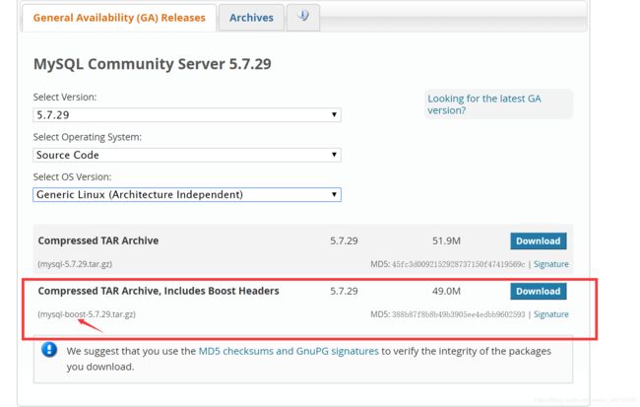640x407 pixels.
Task: Open Signature link for mysql-boost-5.7.29.tar.gz
Action: [x=551, y=314]
